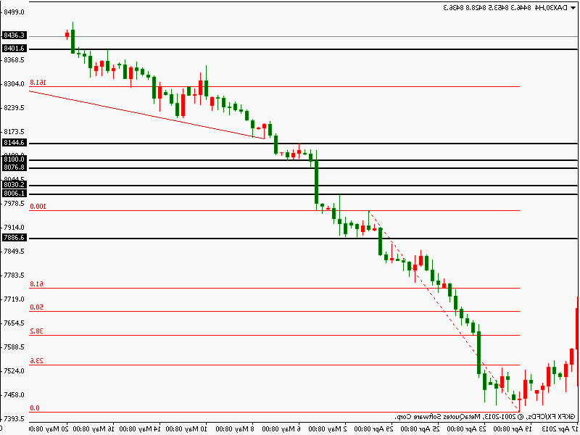Image resolution: width=580 pixels, height=435 pixels.
Task: Click the 23 Apr 08:00 time label
Action: [x=465, y=429]
